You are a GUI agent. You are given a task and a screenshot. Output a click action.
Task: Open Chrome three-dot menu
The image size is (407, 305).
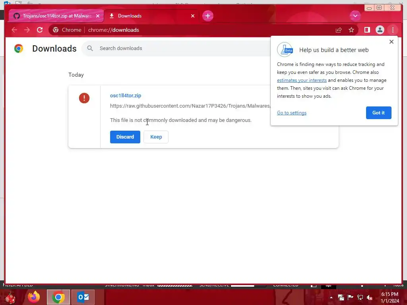(393, 30)
